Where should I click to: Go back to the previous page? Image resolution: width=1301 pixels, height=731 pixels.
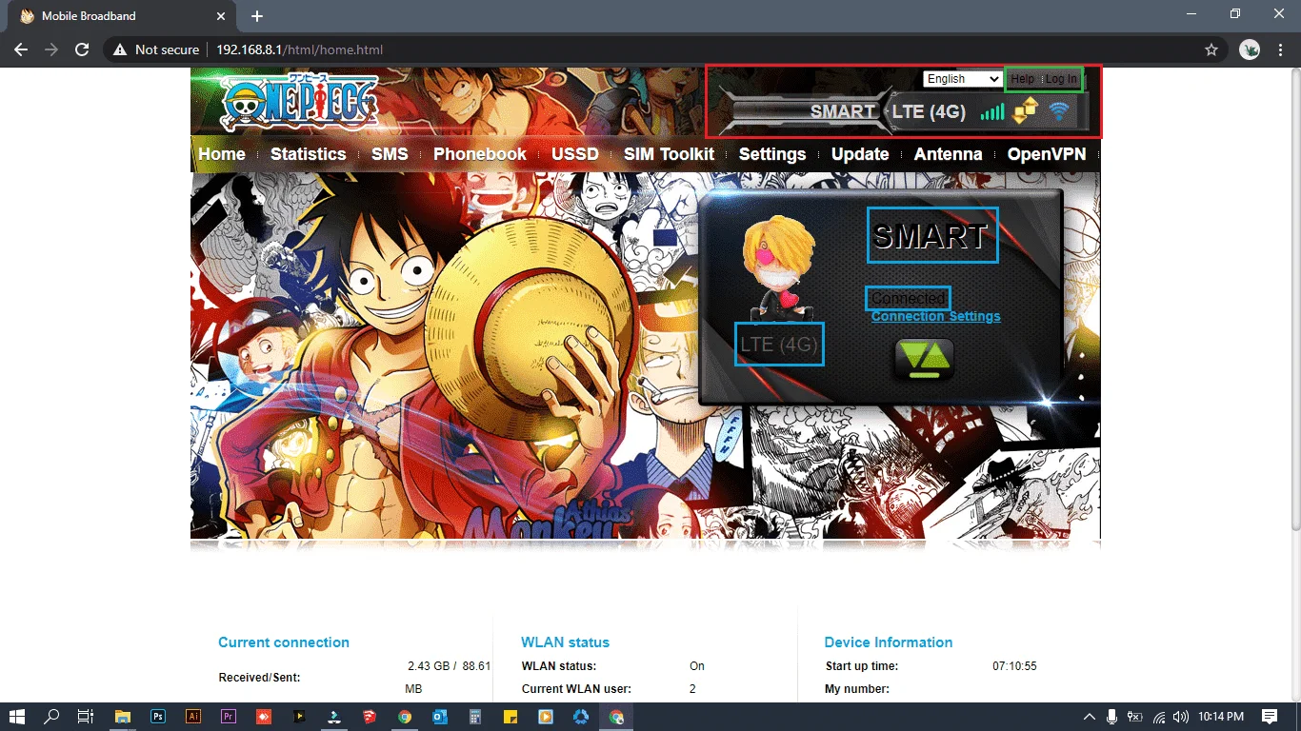click(x=21, y=49)
